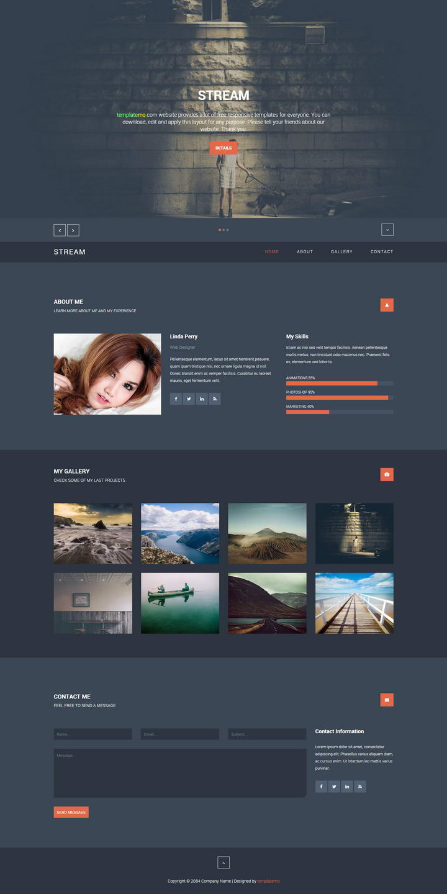Image resolution: width=447 pixels, height=894 pixels.
Task: Open the canoe on lake gallery thumbnail
Action: point(180,603)
